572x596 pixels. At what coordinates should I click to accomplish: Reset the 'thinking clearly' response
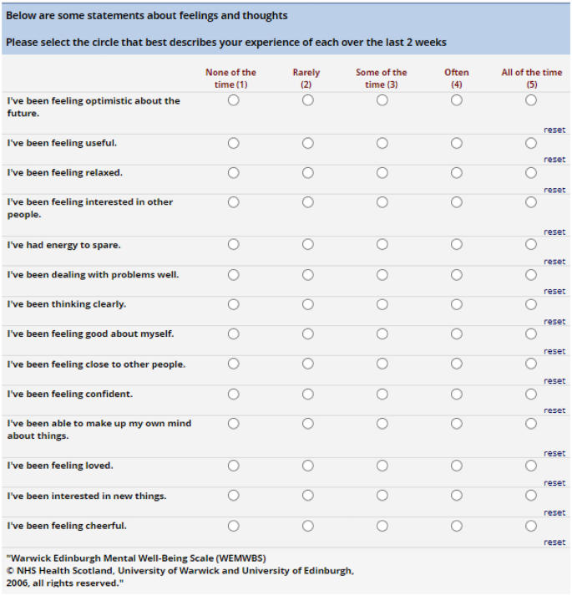click(x=554, y=322)
